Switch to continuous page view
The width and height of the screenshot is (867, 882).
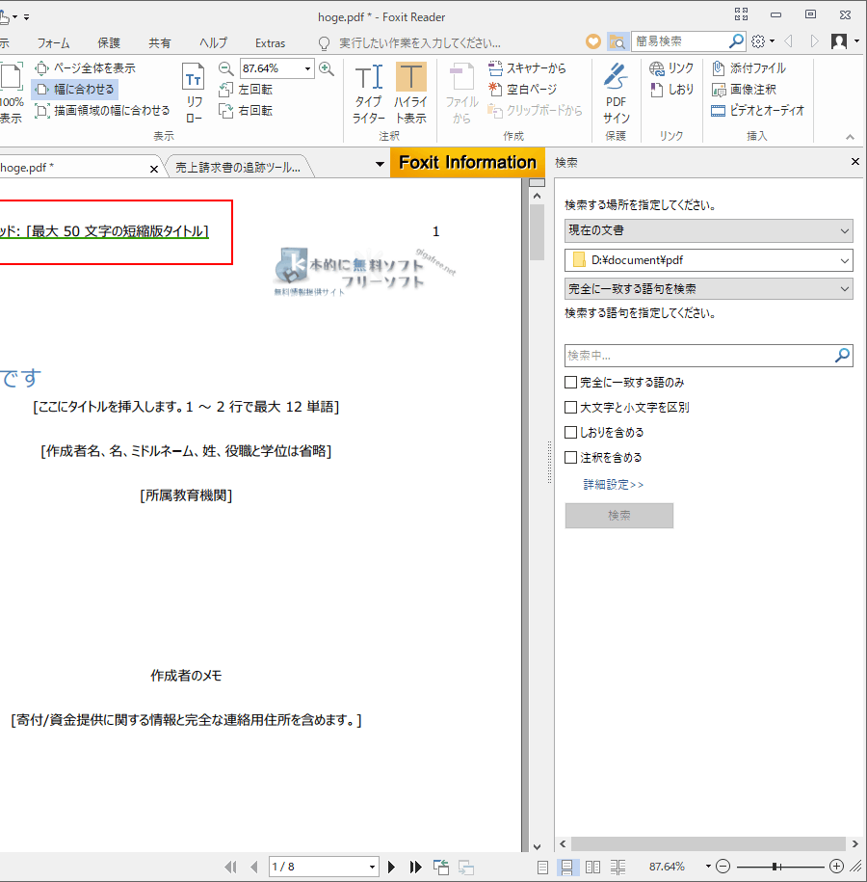566,867
